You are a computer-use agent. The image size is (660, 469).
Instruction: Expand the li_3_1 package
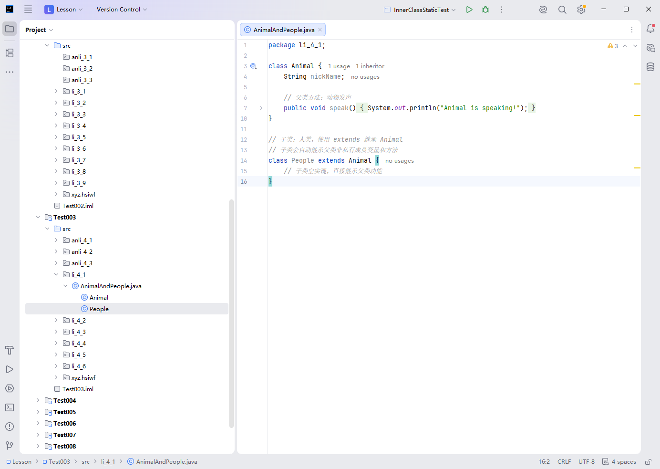coord(56,91)
